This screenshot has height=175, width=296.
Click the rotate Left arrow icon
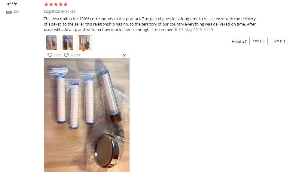point(50,55)
